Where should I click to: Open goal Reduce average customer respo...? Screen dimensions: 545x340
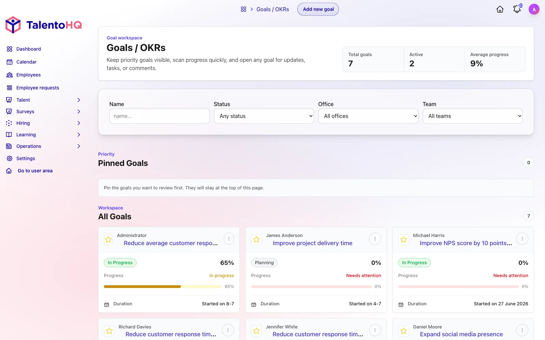point(171,243)
